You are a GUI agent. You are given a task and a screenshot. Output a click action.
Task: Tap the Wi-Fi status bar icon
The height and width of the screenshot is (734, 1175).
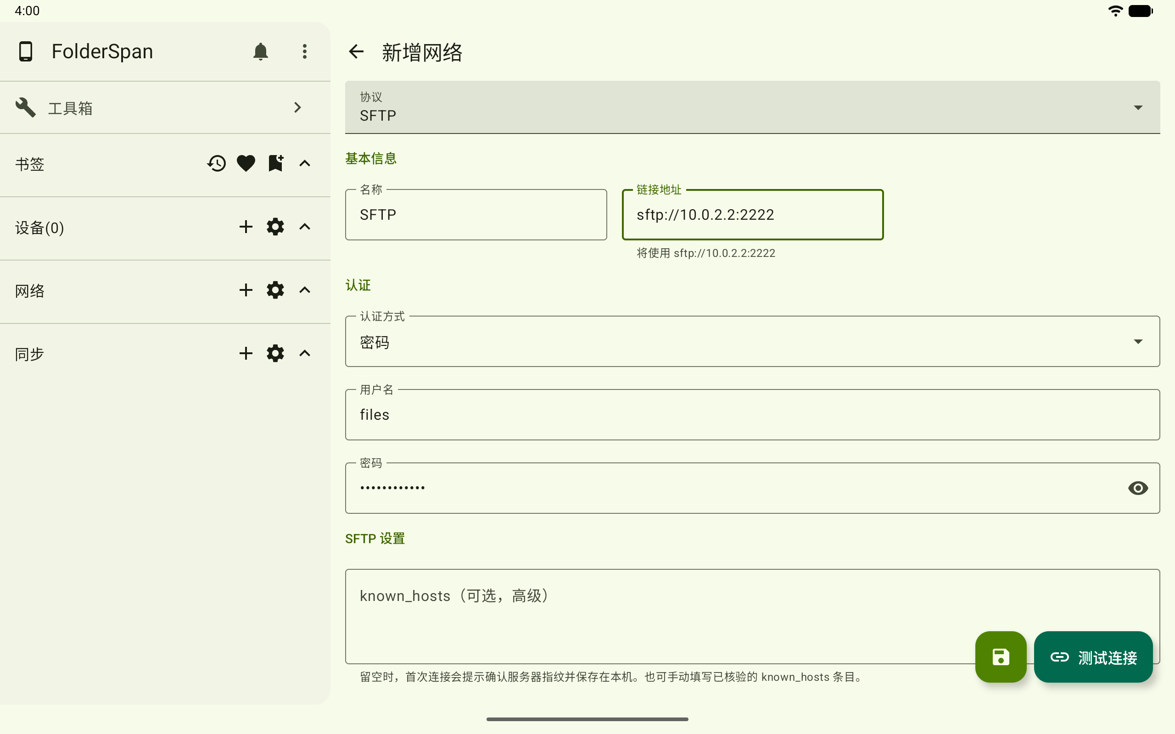(1116, 11)
